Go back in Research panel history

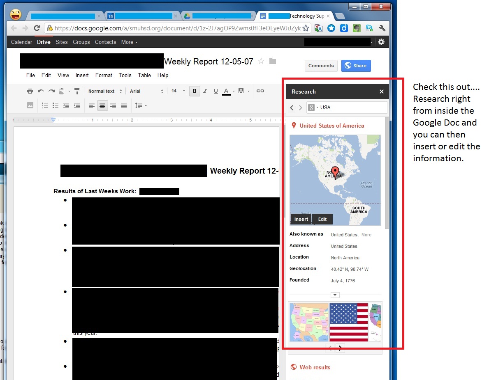point(292,108)
